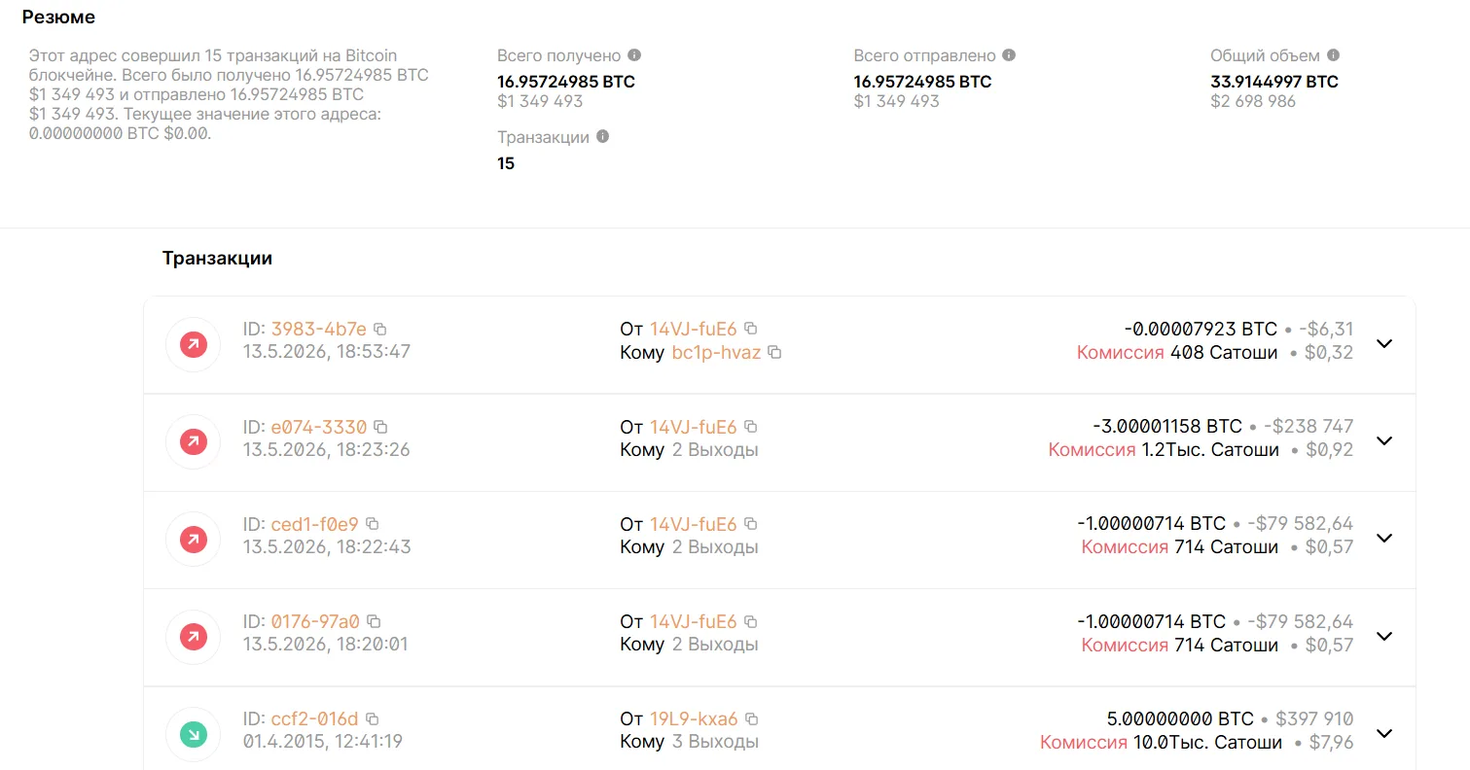The height and width of the screenshot is (770, 1470).
Task: Expand the 5.00000000 BTC incoming transaction
Action: (x=1384, y=733)
